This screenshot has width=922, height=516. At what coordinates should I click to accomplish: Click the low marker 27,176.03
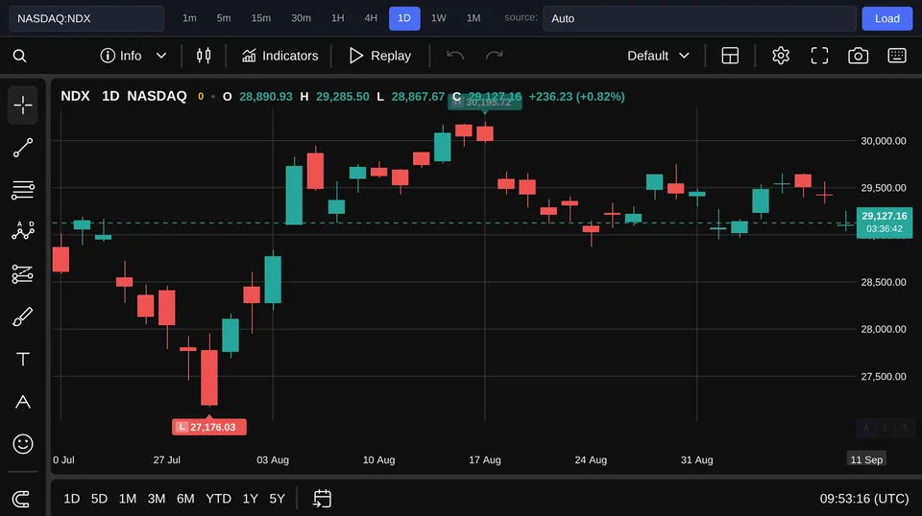click(x=209, y=427)
